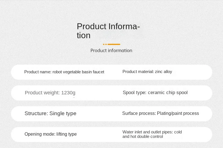Screen dimensions: 223x148
Task: Click 'ceramic chip spool' value text
Action: [168, 93]
